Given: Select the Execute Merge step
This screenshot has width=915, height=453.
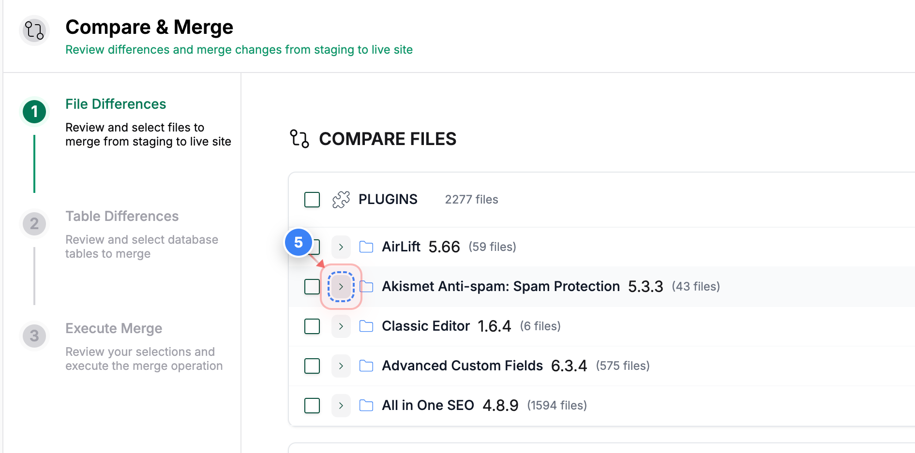Looking at the screenshot, I should coord(114,328).
